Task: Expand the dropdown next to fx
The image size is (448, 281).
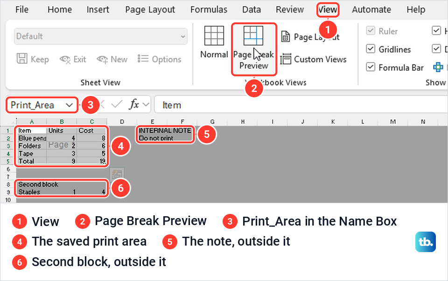Action: click(146, 105)
